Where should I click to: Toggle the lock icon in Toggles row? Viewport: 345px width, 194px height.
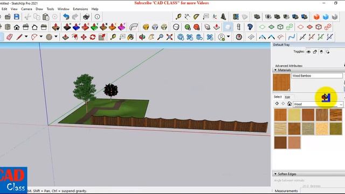coord(315,52)
